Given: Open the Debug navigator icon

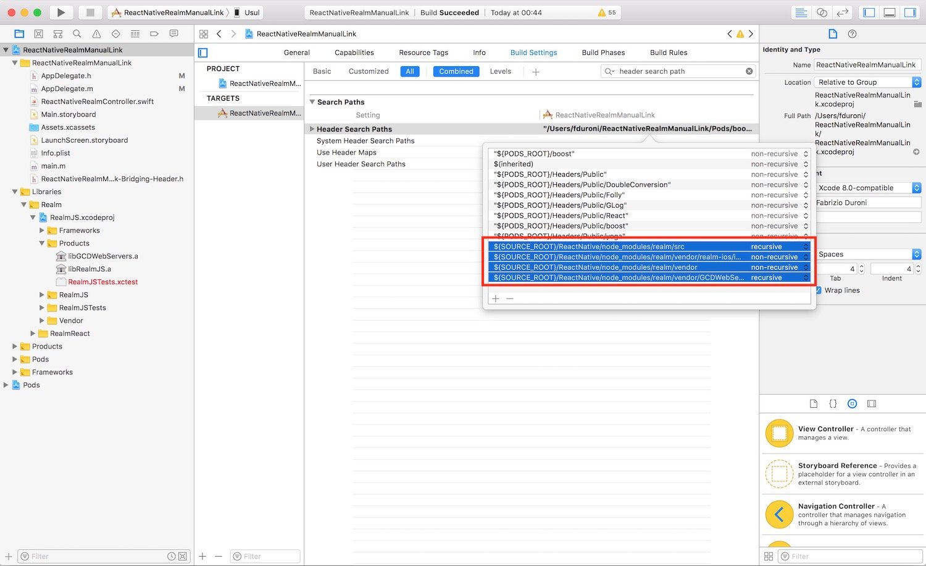Looking at the screenshot, I should (x=135, y=34).
